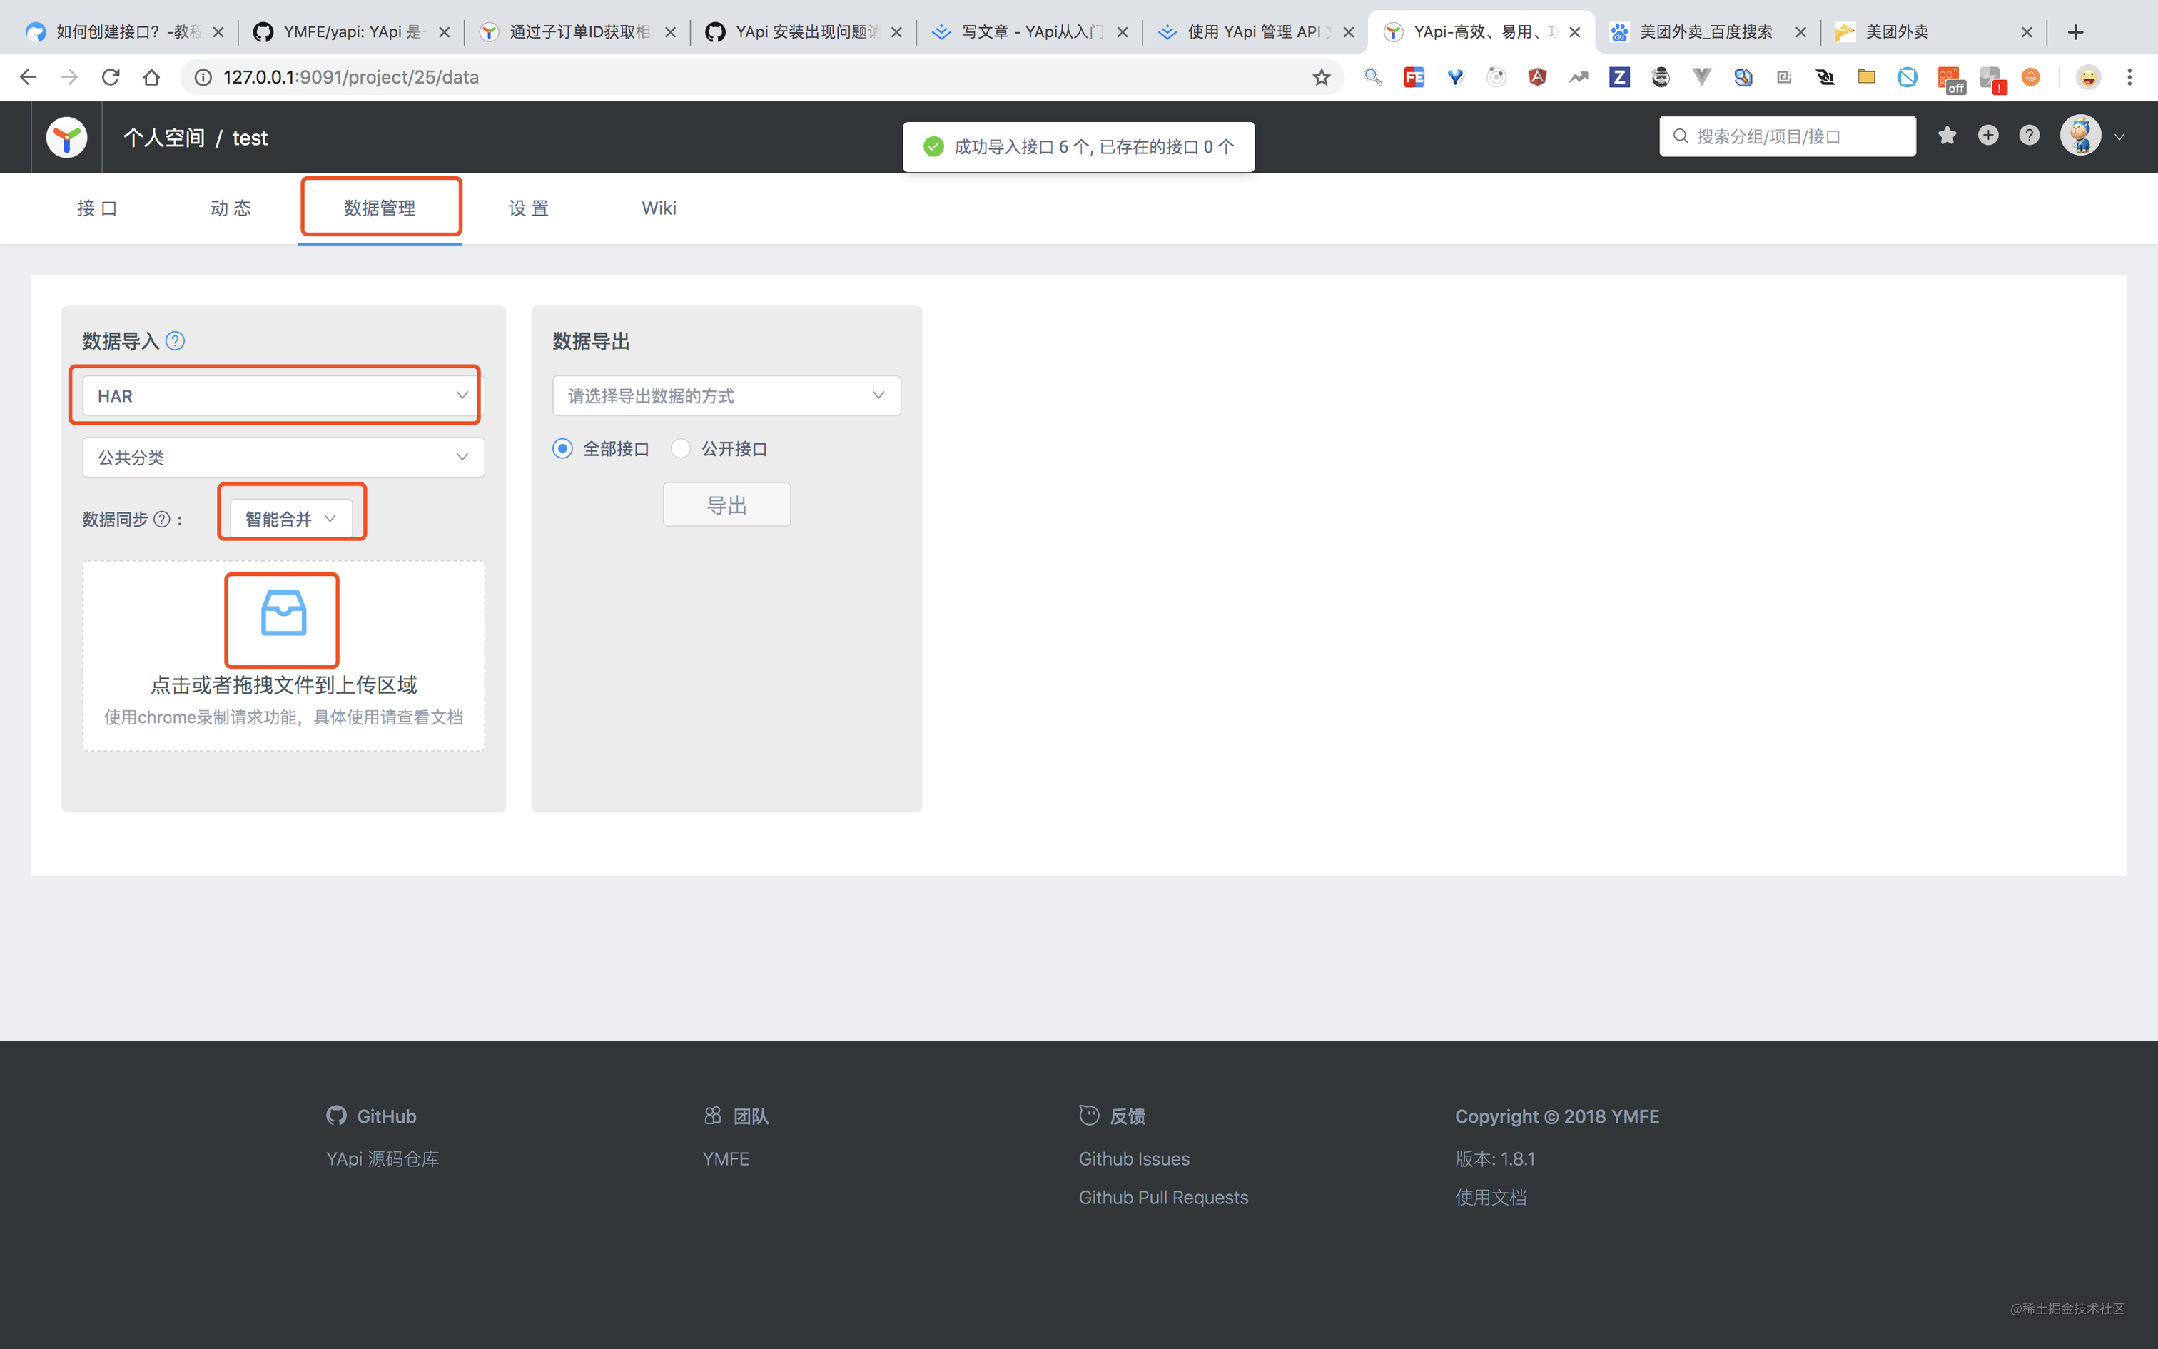
Task: Click the file upload drop area text
Action: (283, 685)
